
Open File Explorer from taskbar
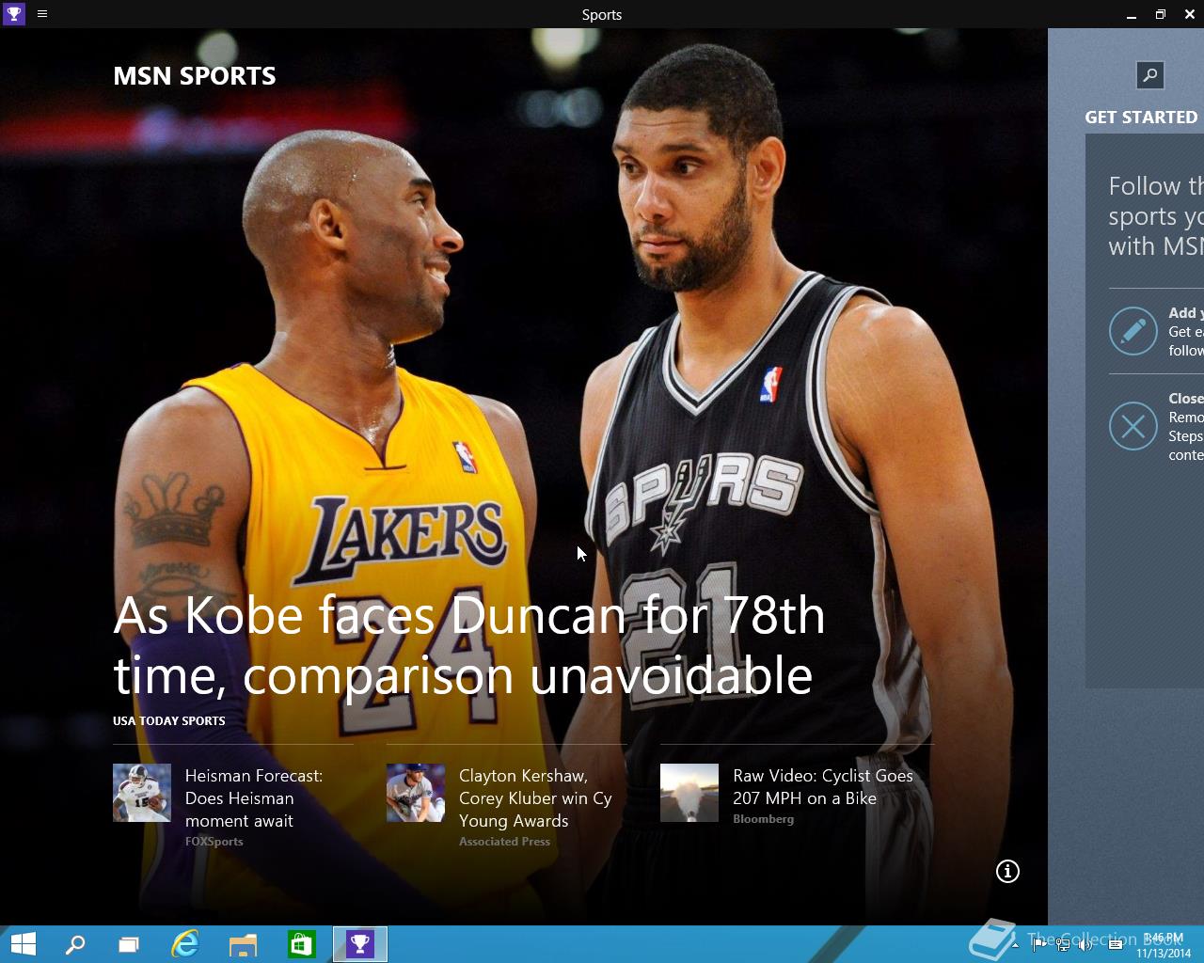(x=243, y=944)
